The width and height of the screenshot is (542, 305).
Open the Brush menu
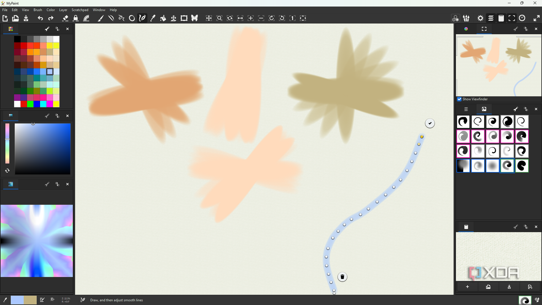38,10
